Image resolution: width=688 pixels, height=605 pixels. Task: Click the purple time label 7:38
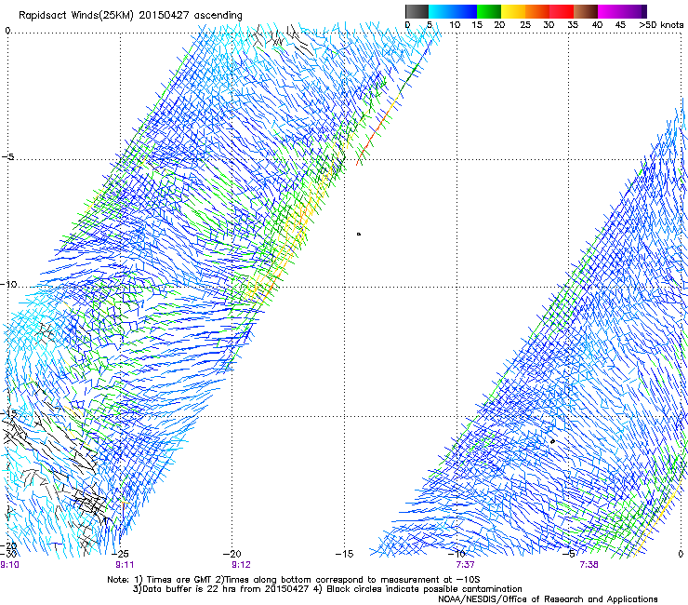point(589,565)
